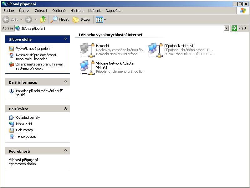This screenshot has width=250, height=188.
Task: Click Vytvořit nové připojení link
Action: (x=33, y=49)
